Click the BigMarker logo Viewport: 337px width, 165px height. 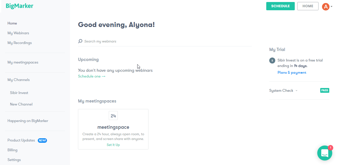(19, 6)
